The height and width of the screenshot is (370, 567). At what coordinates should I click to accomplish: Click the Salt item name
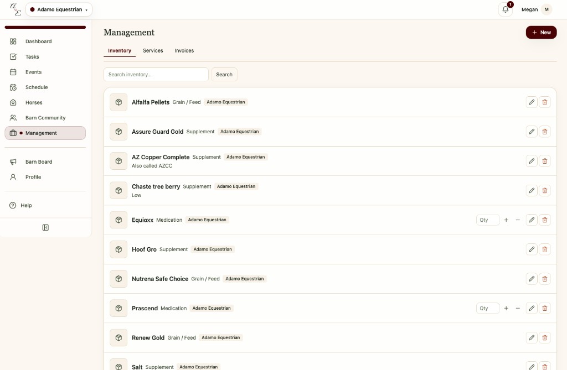coord(137,367)
